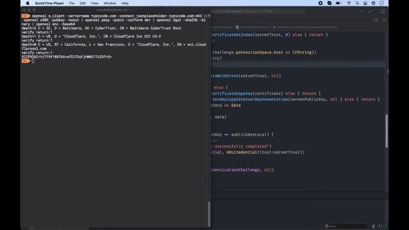
Task: Open the Edit menu
Action: coord(82,3)
